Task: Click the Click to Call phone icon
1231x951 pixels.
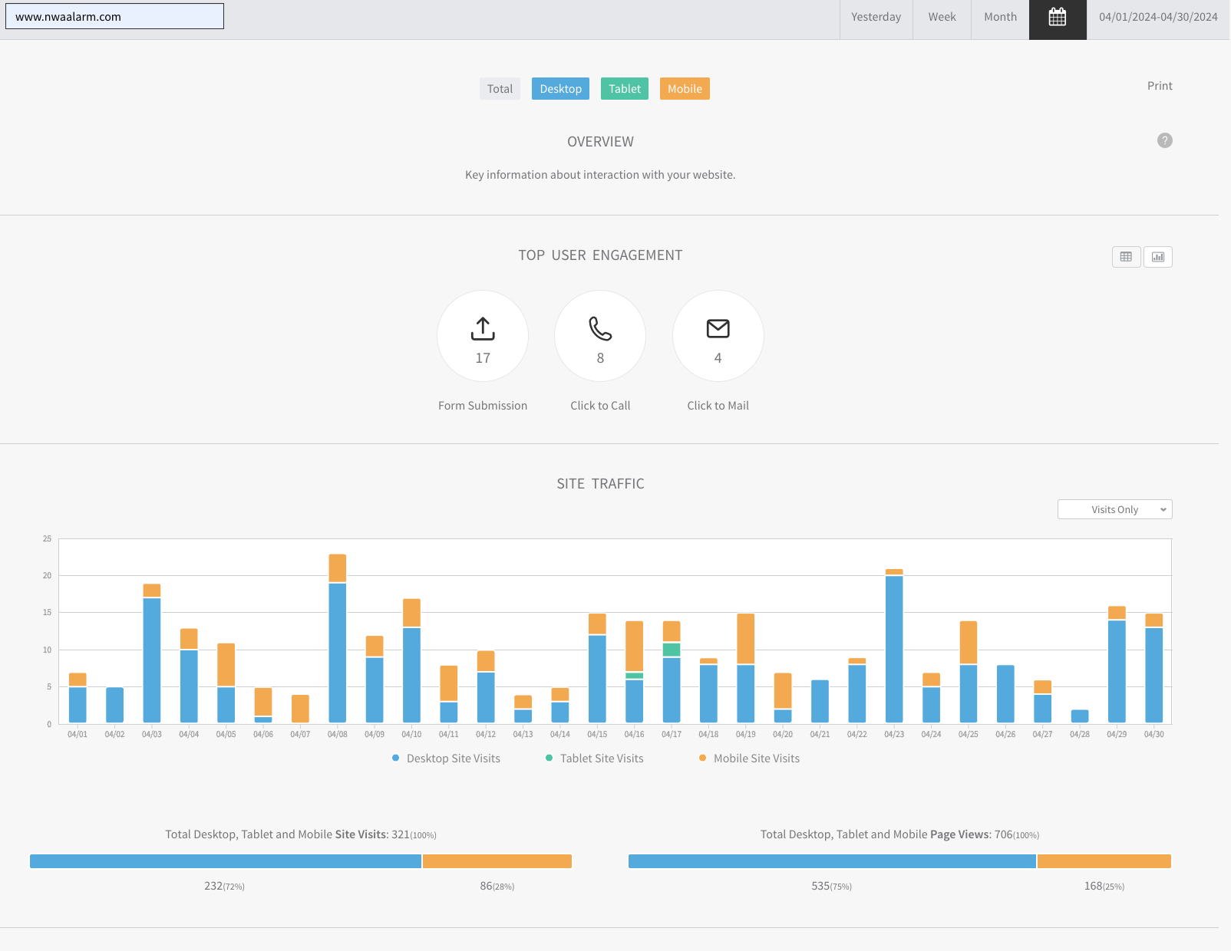Action: (x=600, y=328)
